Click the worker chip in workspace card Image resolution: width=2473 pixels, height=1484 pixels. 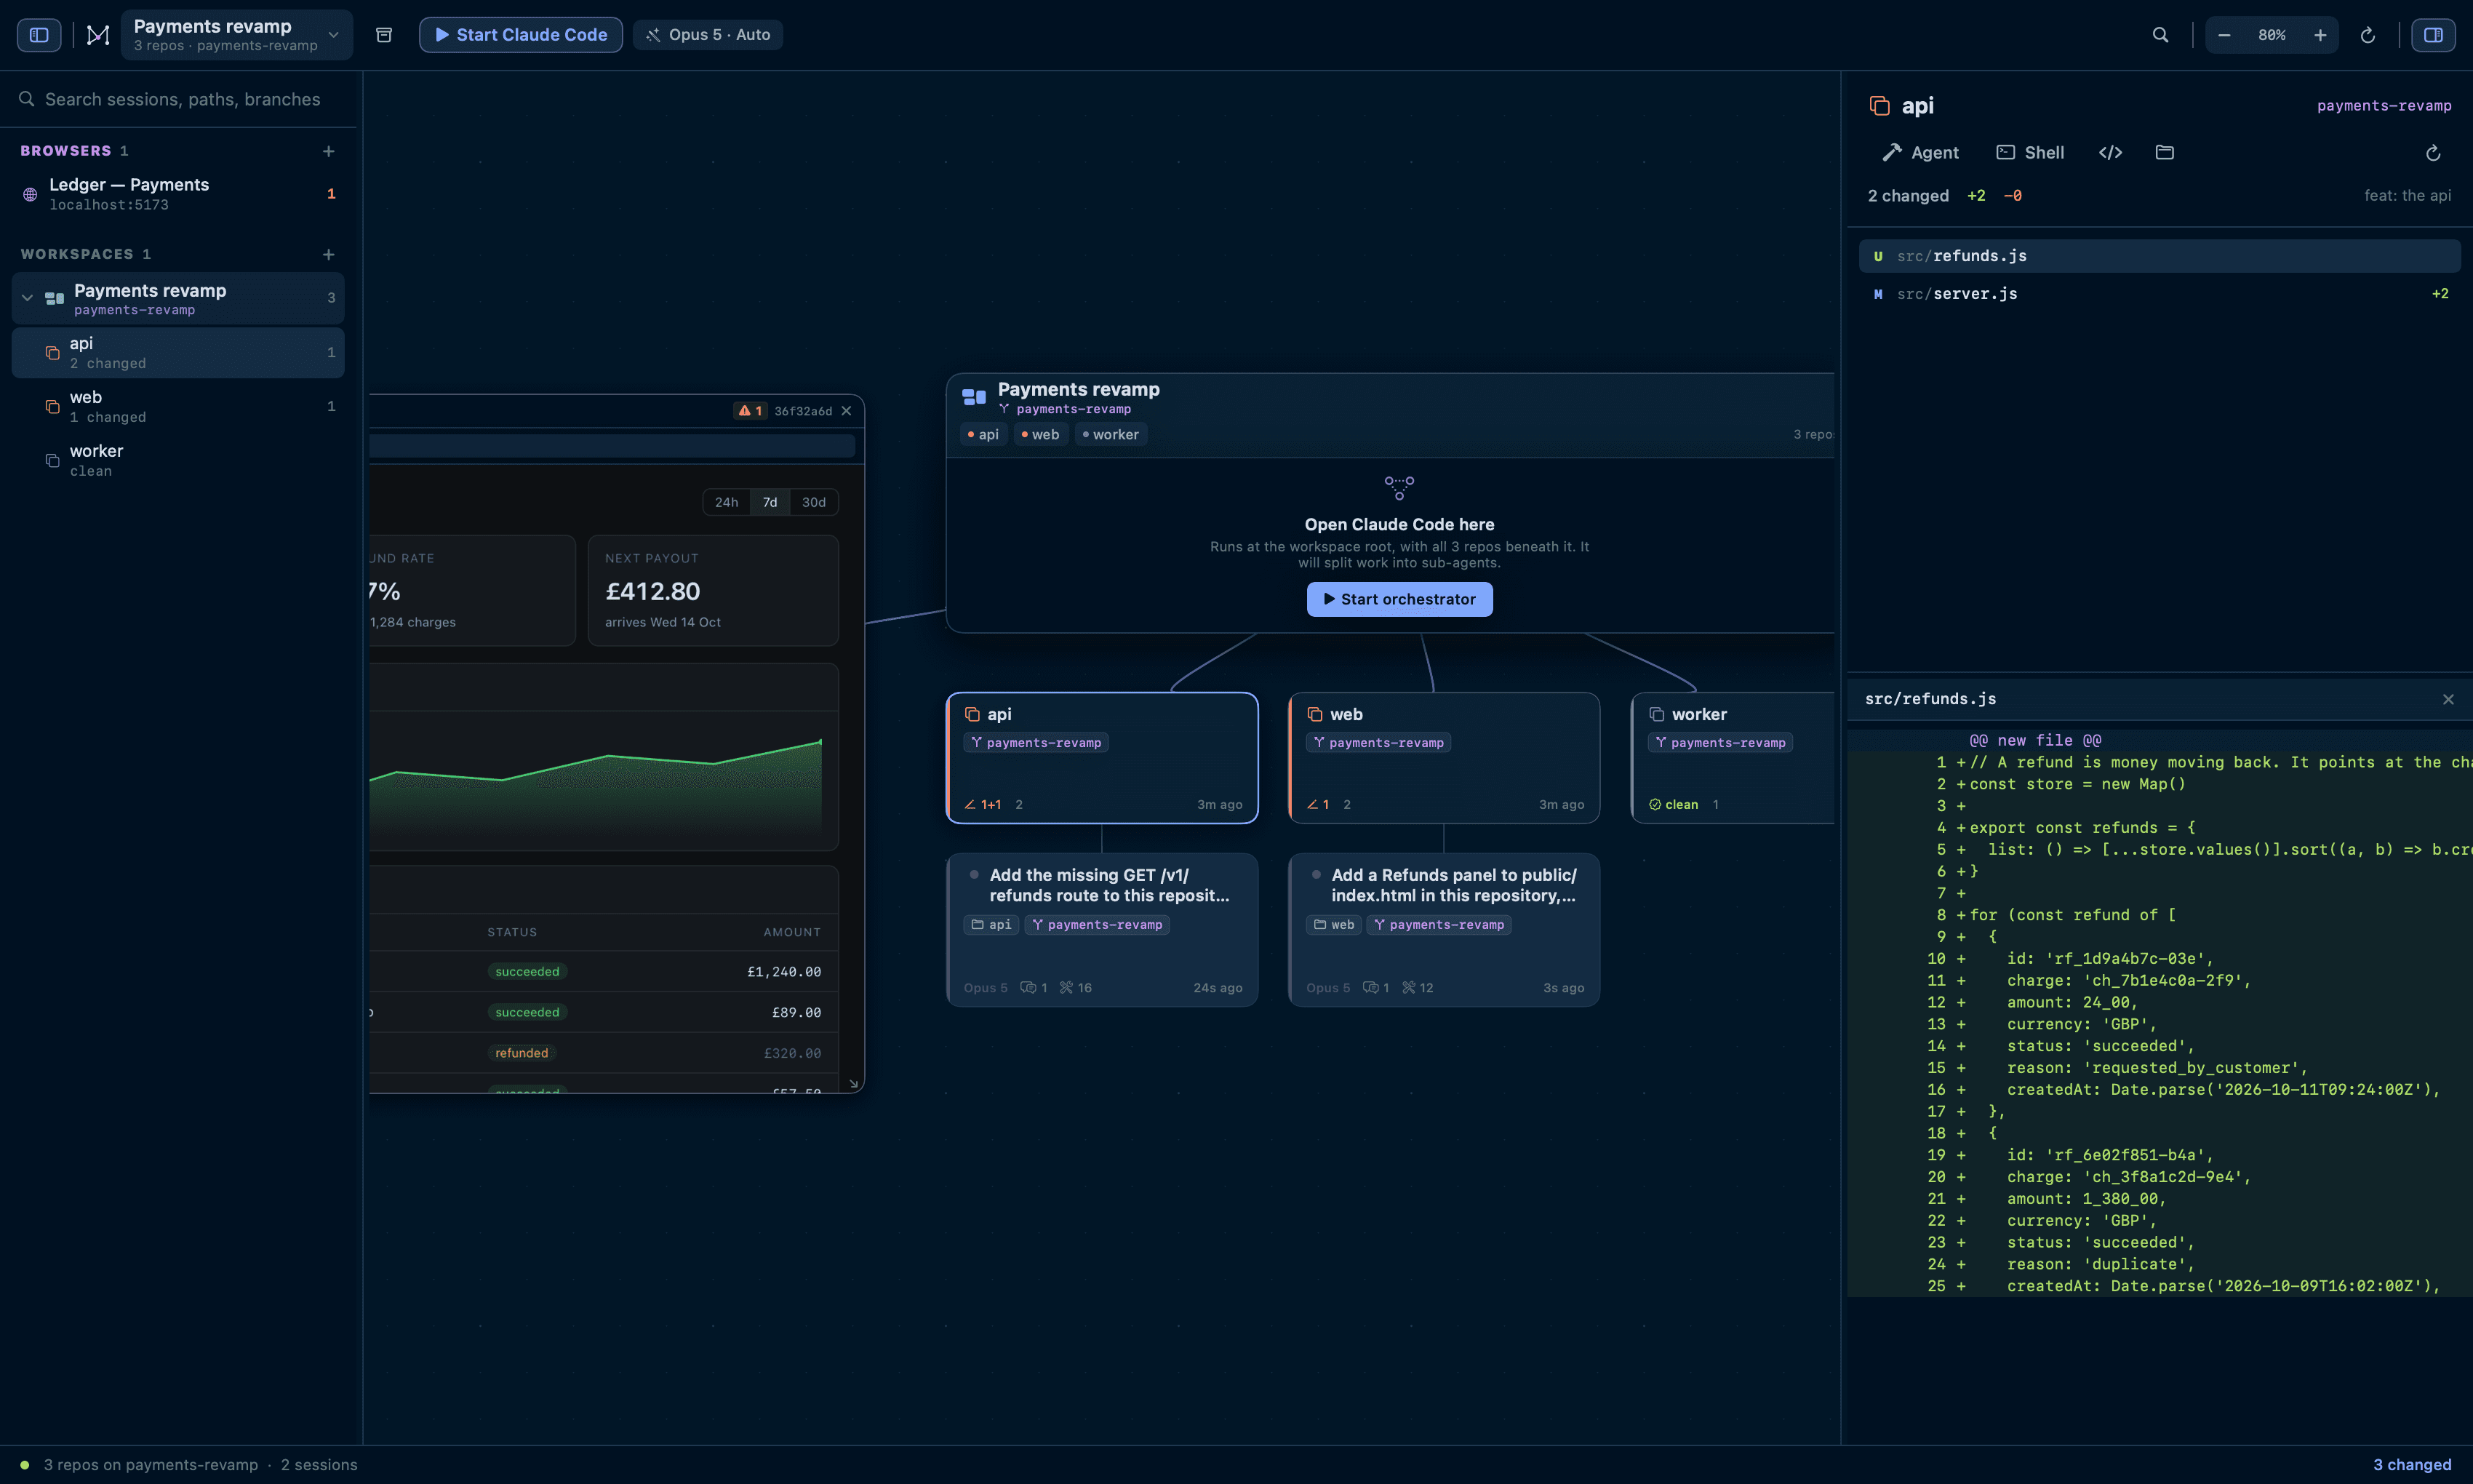click(x=1111, y=434)
